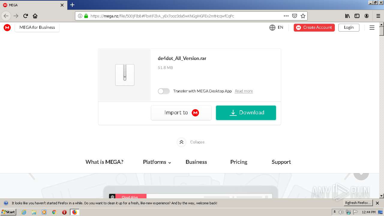Show site information icon in address bar

pyautogui.click(x=80, y=16)
